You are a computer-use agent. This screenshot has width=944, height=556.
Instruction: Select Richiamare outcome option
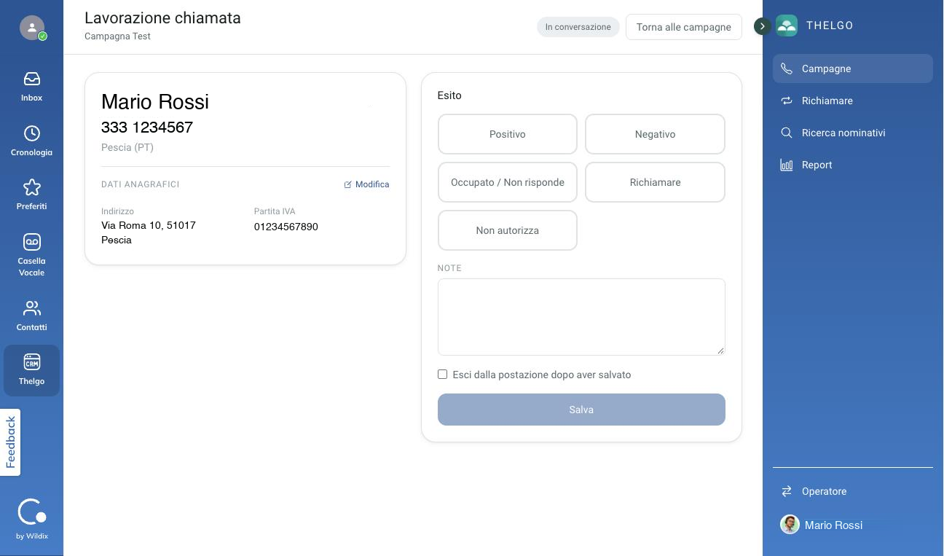pyautogui.click(x=655, y=182)
